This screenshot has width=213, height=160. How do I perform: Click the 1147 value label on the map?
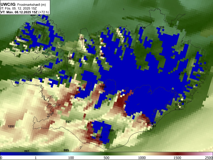(43, 67)
